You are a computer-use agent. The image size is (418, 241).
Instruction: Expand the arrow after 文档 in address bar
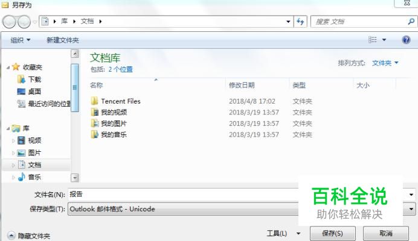point(100,22)
